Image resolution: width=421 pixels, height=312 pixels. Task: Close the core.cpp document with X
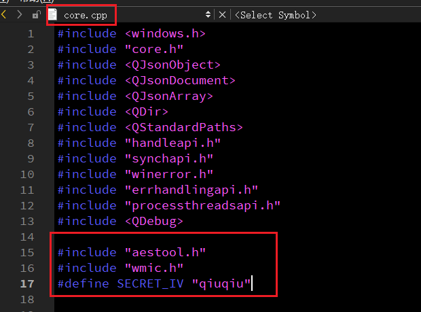click(x=222, y=15)
